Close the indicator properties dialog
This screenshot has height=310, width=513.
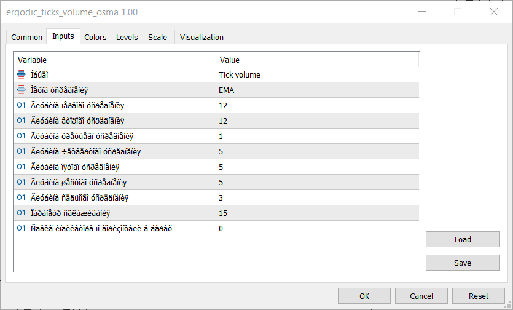tap(494, 12)
